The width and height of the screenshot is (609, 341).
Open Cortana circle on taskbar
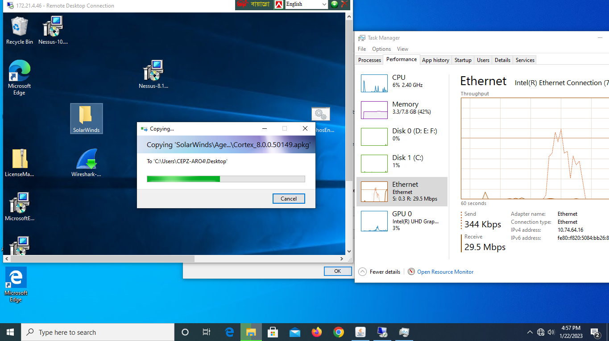(185, 332)
